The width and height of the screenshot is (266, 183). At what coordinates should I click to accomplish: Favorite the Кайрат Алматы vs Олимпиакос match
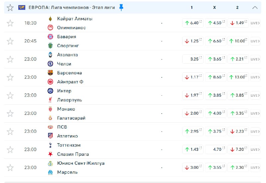click(10, 23)
